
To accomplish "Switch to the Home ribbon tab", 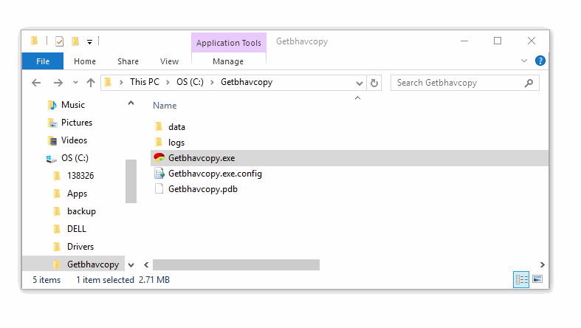I will (x=85, y=61).
